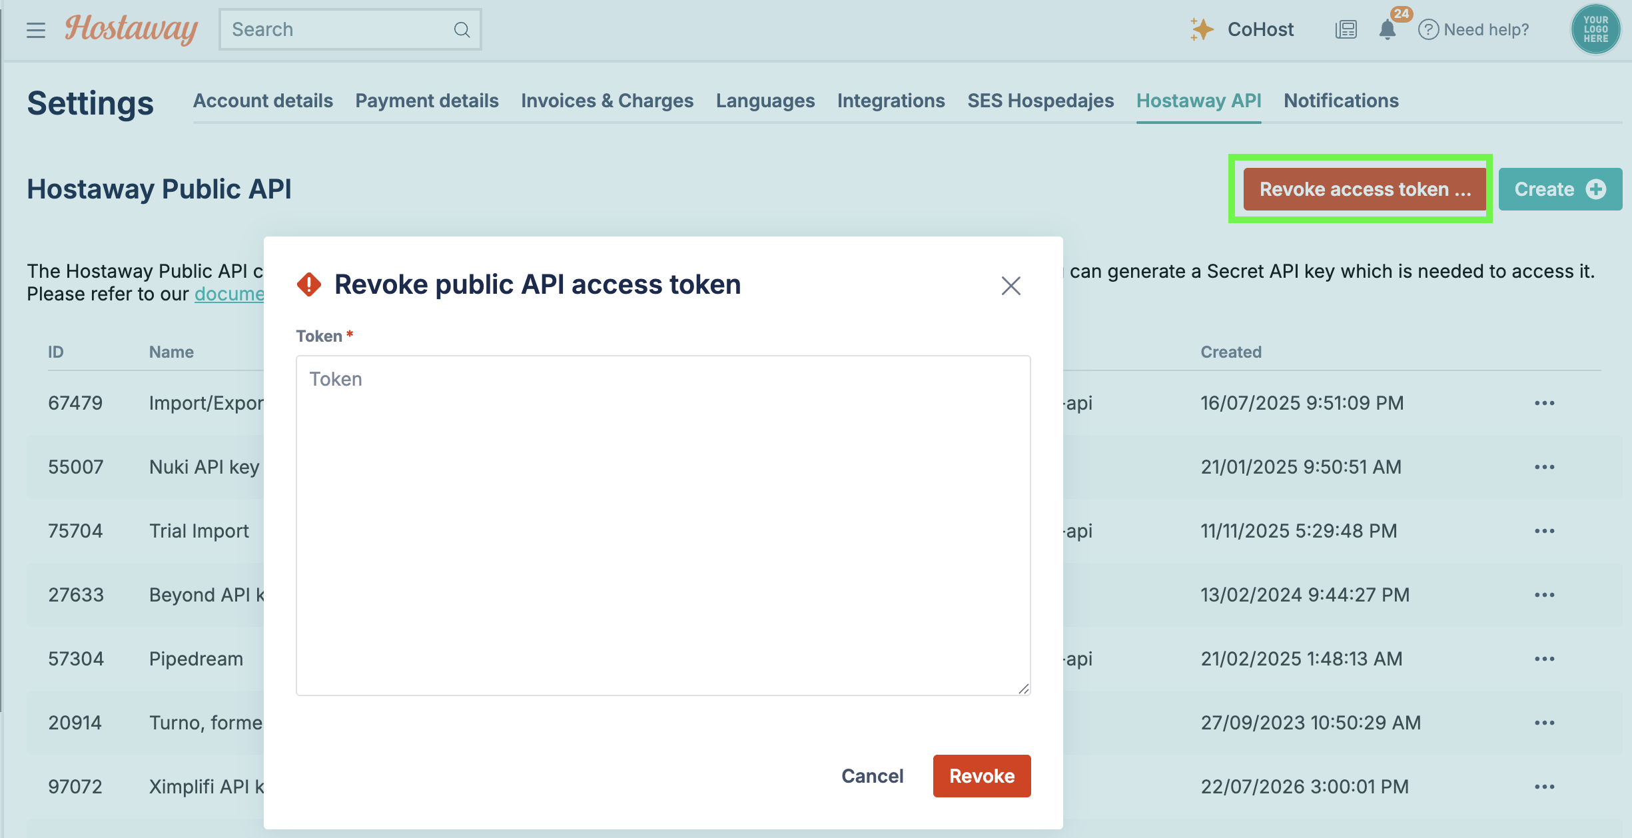Click the Need help? question icon
Screen dimensions: 1632x838
tap(1428, 29)
